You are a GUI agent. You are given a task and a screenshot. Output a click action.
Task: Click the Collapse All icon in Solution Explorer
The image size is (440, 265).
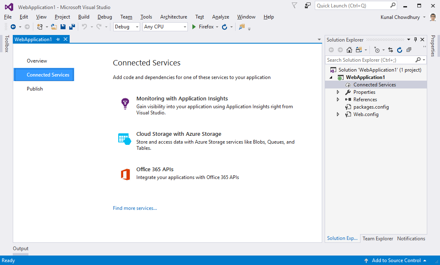point(409,50)
